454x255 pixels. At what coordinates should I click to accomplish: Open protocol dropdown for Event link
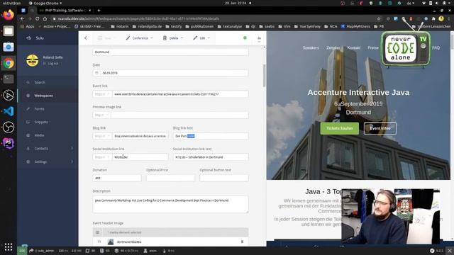tap(102, 94)
